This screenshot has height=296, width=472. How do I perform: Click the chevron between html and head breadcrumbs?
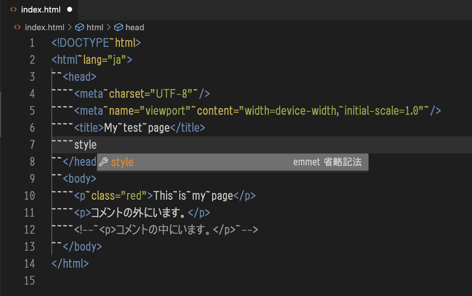(109, 27)
